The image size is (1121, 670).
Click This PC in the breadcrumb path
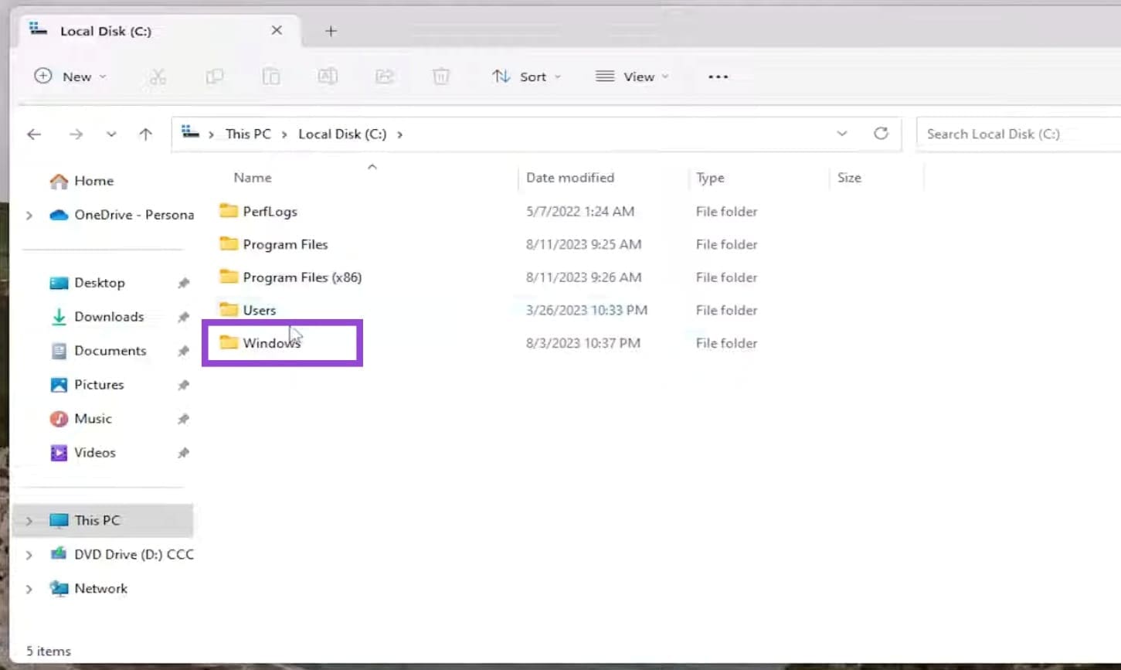pyautogui.click(x=247, y=134)
